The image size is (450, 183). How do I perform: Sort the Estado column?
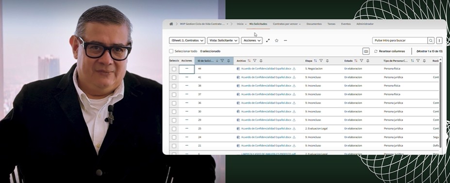tap(356, 61)
